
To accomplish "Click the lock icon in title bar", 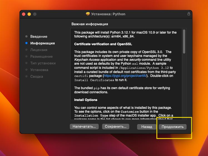I will (189, 14).
